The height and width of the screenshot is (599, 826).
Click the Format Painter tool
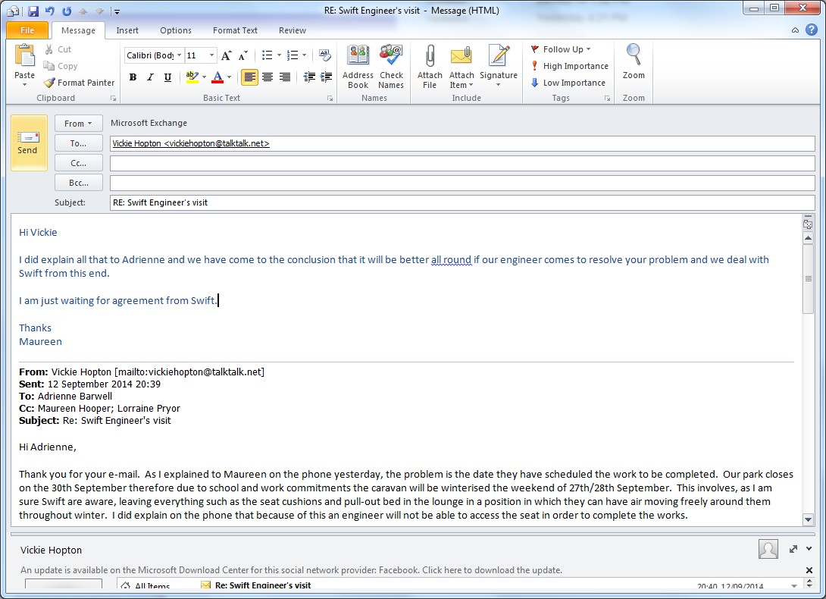point(80,83)
